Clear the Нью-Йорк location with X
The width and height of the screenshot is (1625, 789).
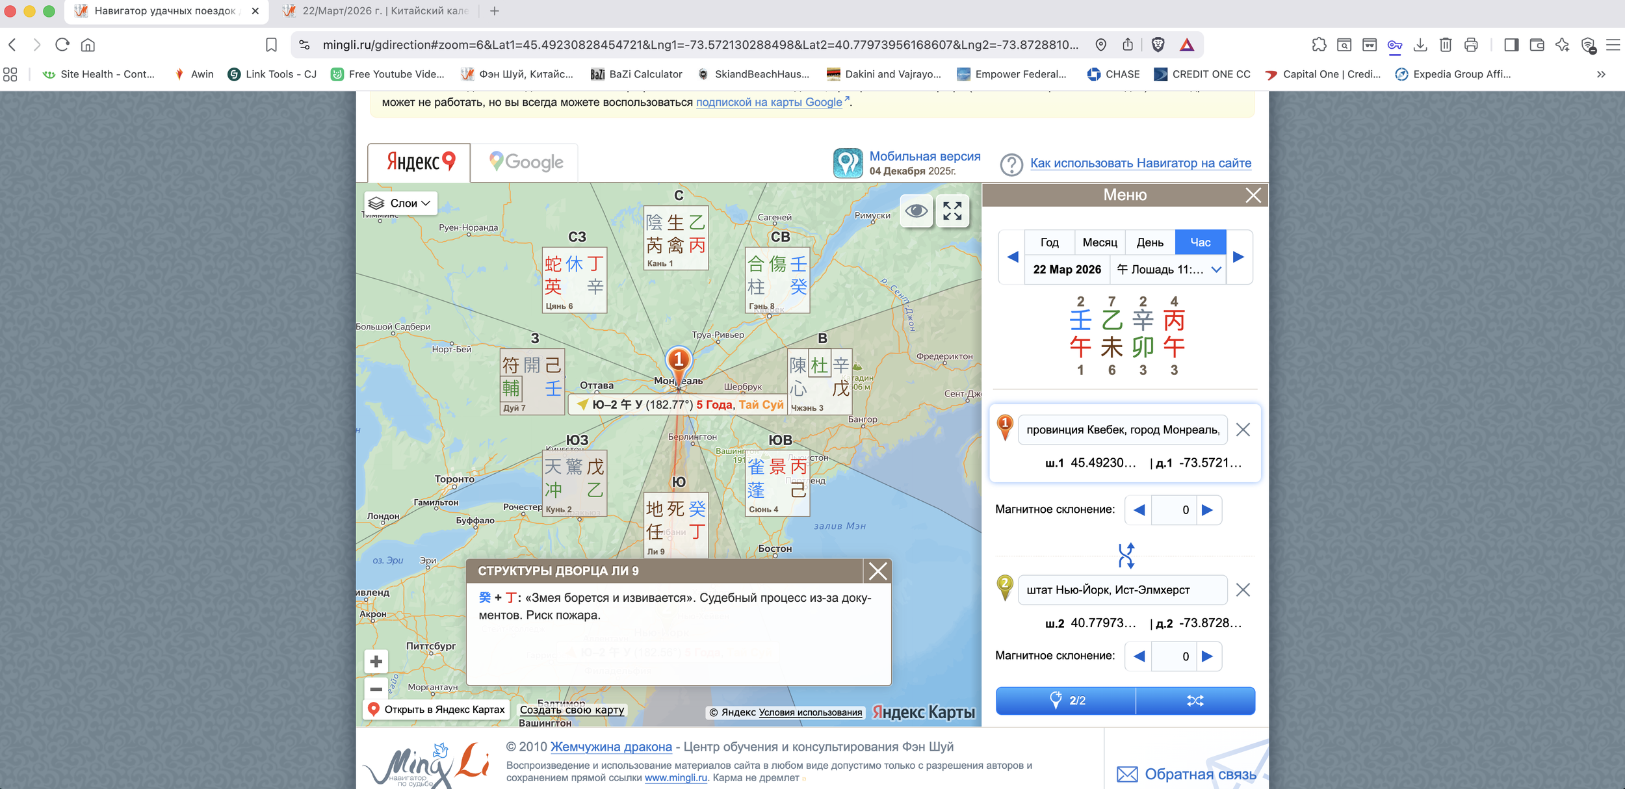coord(1242,590)
